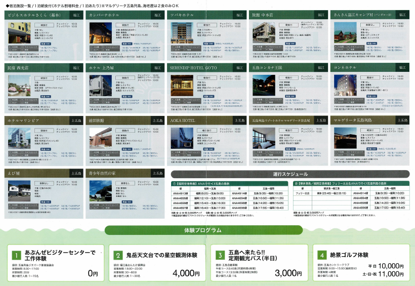Open the カンパーナホテル night photo
The width and height of the screenshot is (415, 286).
101,33
